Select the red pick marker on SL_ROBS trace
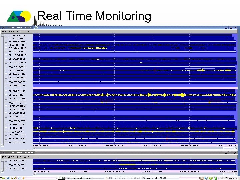240x180 pixels. (155, 70)
